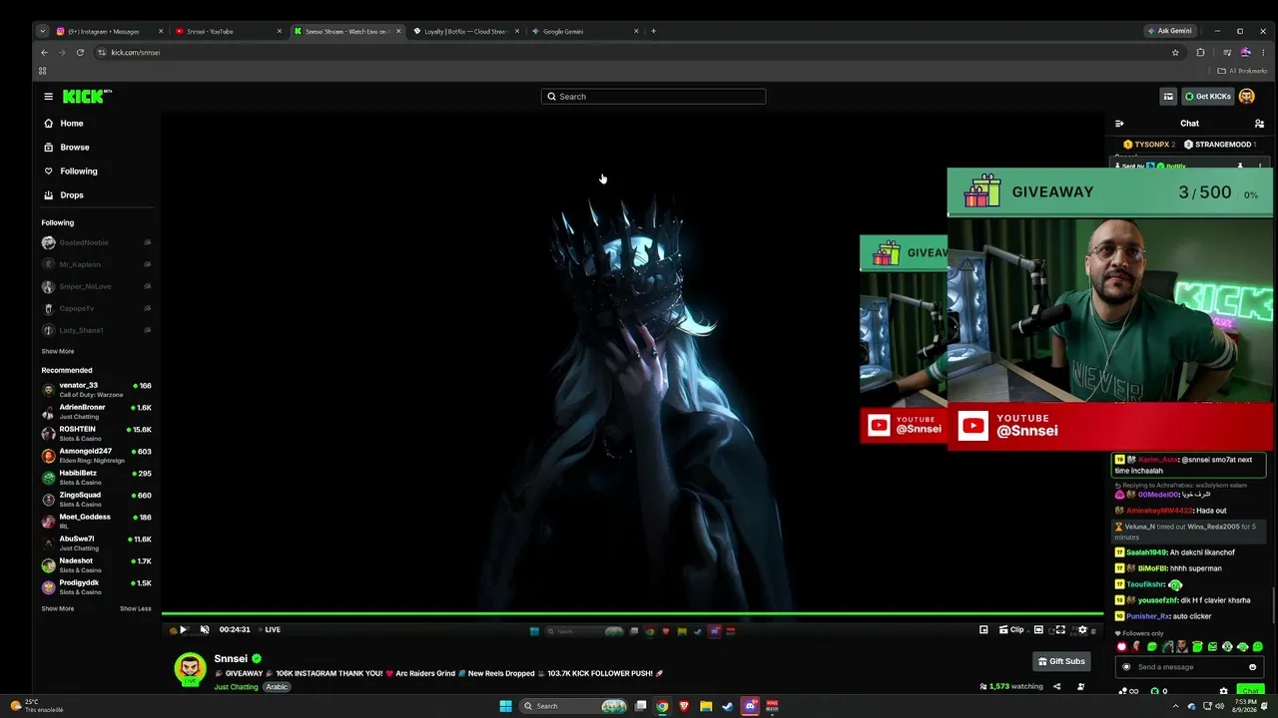Select the Arabic language tag
1278x718 pixels.
[277, 687]
